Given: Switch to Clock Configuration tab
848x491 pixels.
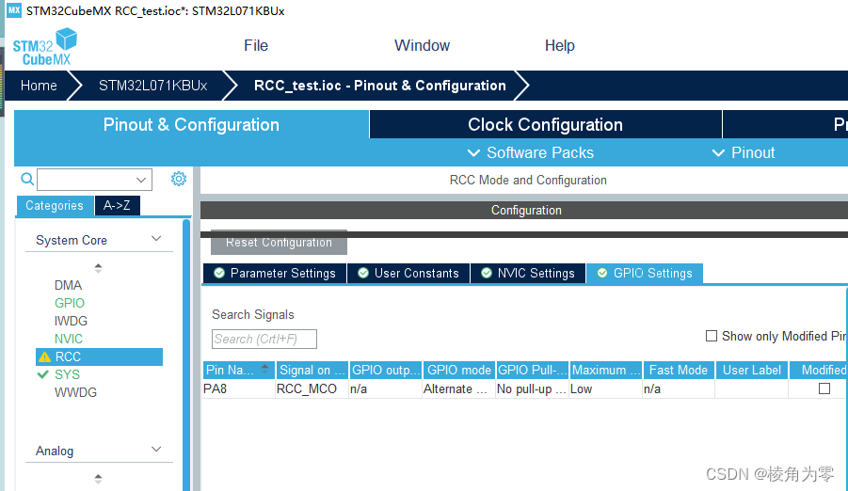Looking at the screenshot, I should point(546,124).
